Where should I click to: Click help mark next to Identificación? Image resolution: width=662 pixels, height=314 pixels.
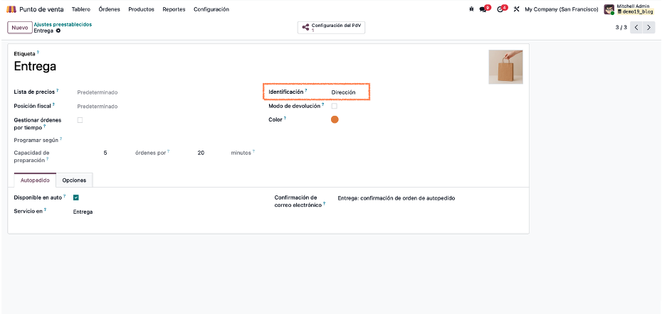click(306, 90)
